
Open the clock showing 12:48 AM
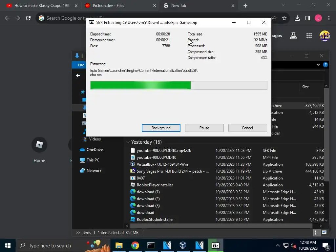tap(308, 245)
